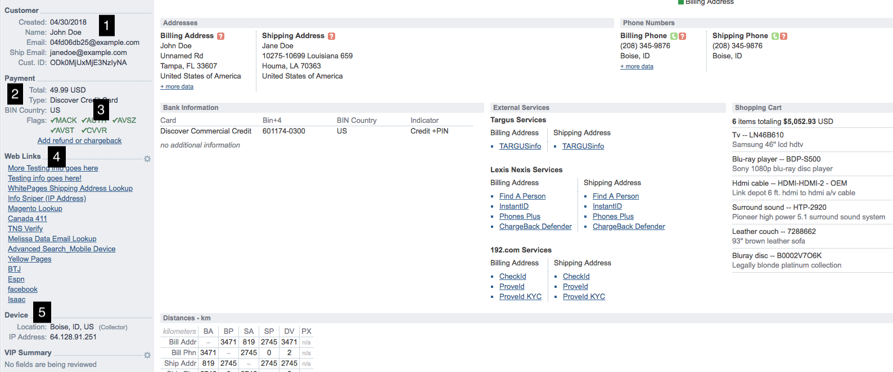Open Info Sniper (IP Address) link
The width and height of the screenshot is (893, 372).
(x=47, y=199)
